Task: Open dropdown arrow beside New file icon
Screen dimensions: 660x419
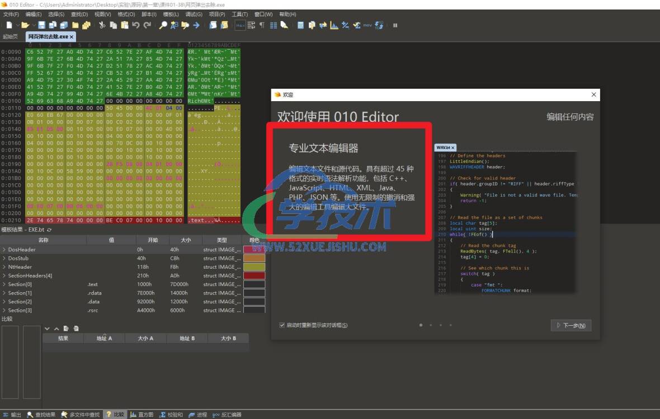Action: (17, 25)
